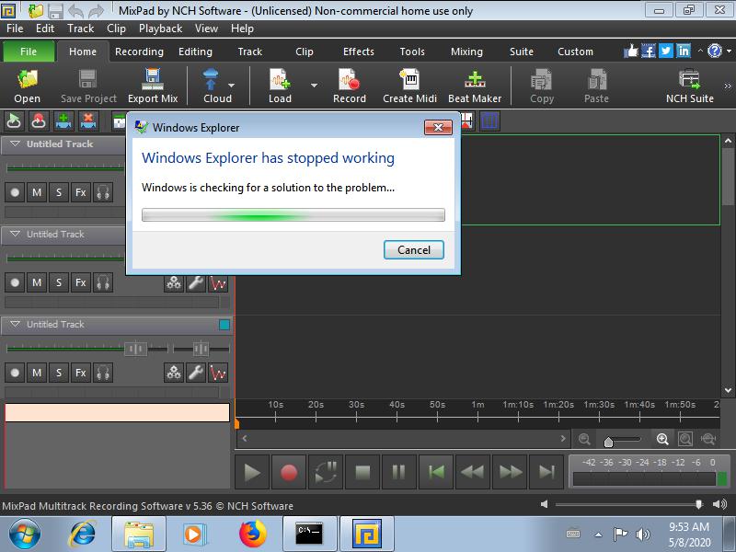Collapse the second Untitled Track triangle
736x552 pixels.
[15, 234]
